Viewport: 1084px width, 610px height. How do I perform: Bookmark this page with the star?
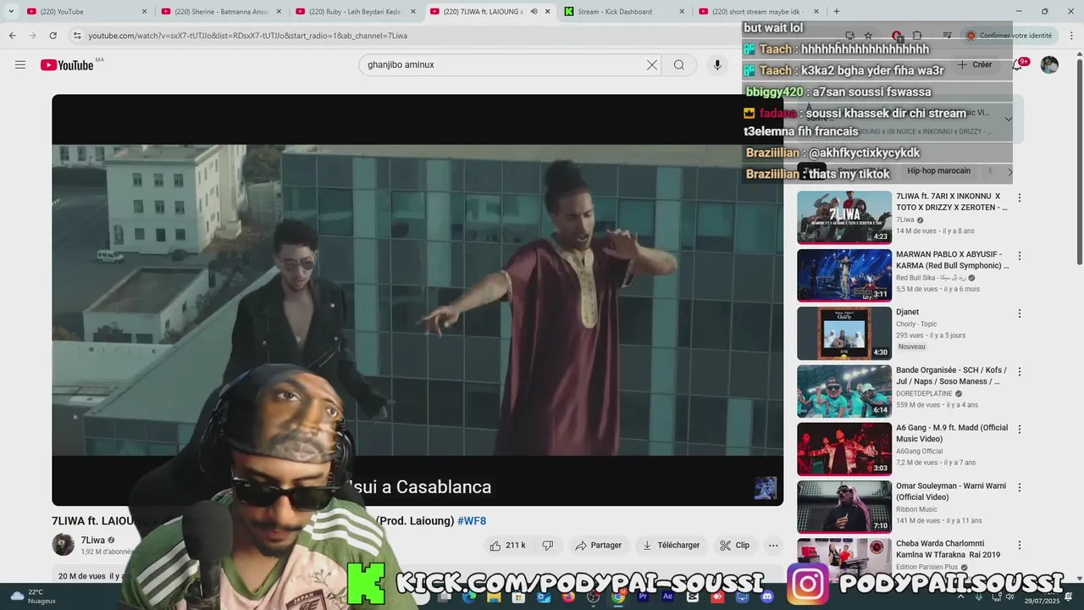[x=869, y=36]
